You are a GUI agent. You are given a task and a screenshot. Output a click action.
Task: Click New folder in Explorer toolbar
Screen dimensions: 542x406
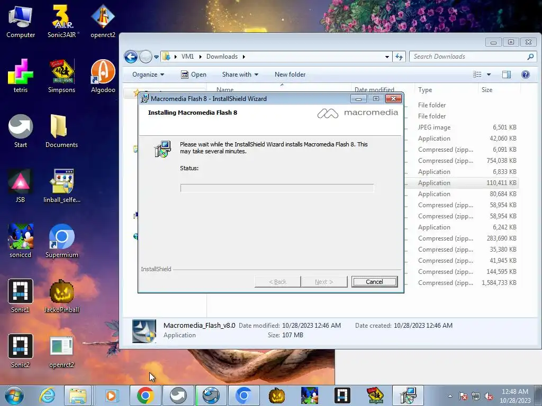(290, 75)
